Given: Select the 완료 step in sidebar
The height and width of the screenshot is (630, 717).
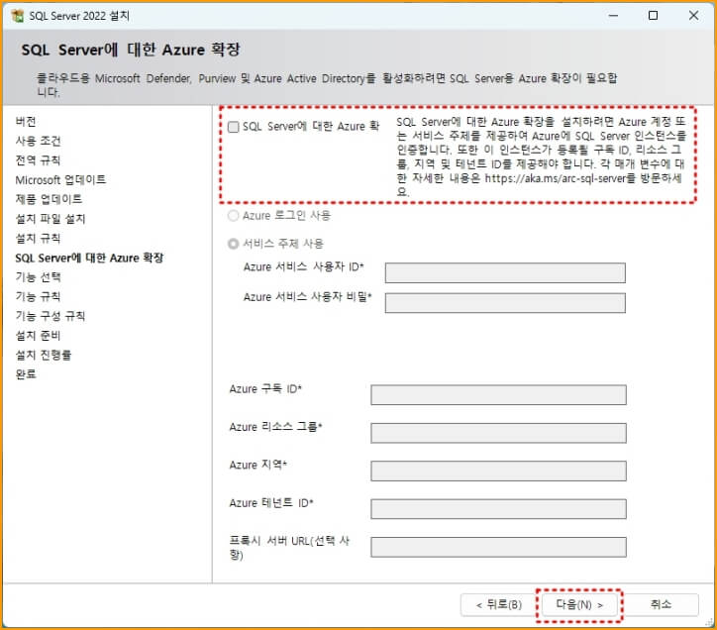Looking at the screenshot, I should click(x=26, y=374).
